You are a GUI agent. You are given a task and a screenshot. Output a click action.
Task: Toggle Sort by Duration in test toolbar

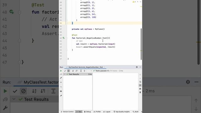[x=77, y=71]
